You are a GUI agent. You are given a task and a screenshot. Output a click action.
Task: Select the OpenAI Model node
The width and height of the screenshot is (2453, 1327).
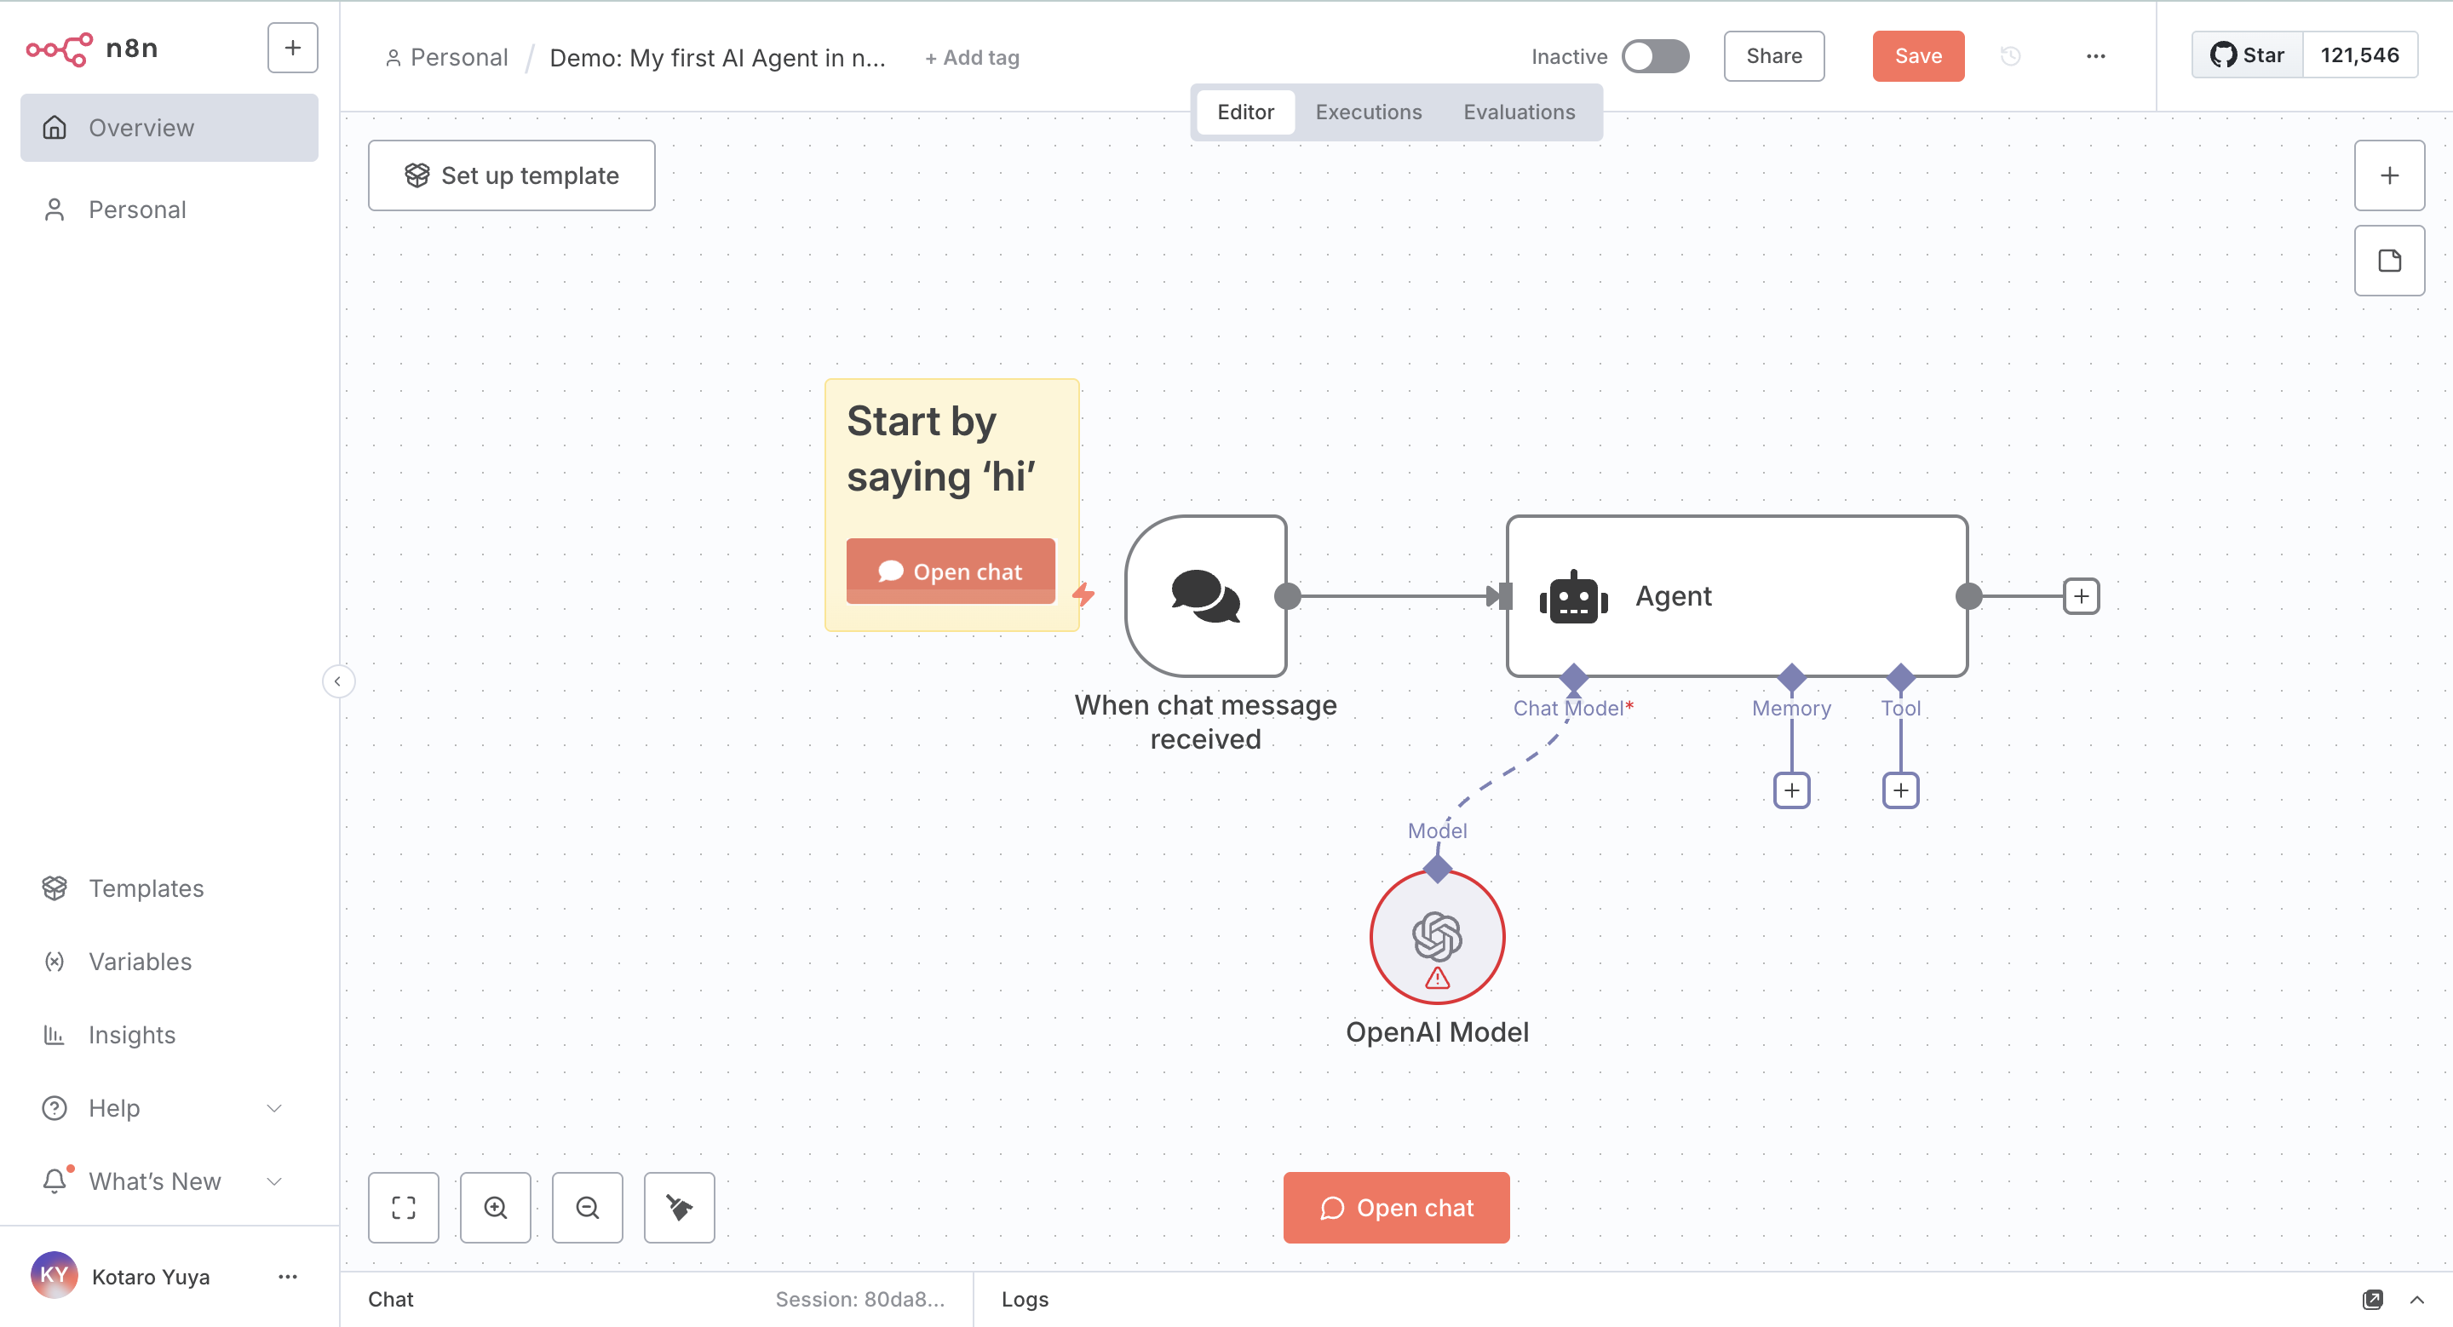point(1437,935)
